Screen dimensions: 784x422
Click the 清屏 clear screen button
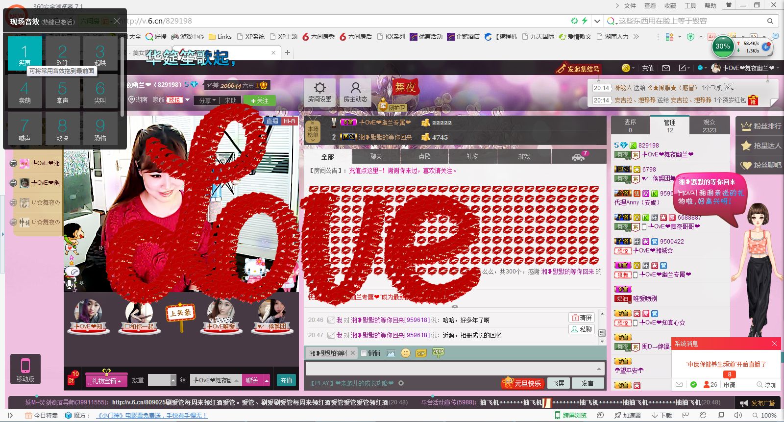pyautogui.click(x=581, y=318)
